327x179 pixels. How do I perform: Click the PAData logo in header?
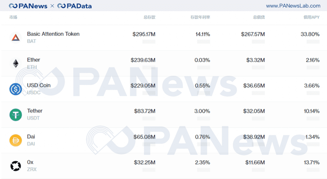[x=75, y=6]
